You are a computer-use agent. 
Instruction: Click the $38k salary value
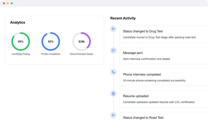pyautogui.click(x=82, y=42)
